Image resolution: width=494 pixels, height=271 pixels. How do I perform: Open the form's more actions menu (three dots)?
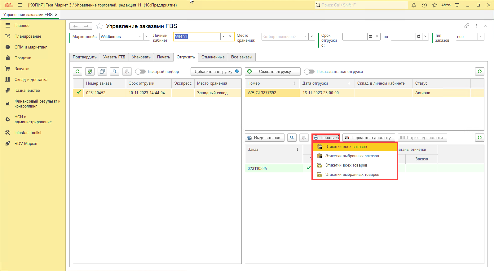tap(476, 26)
